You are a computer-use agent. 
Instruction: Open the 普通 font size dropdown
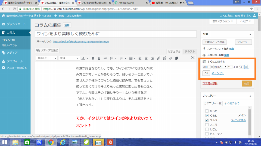(69, 58)
